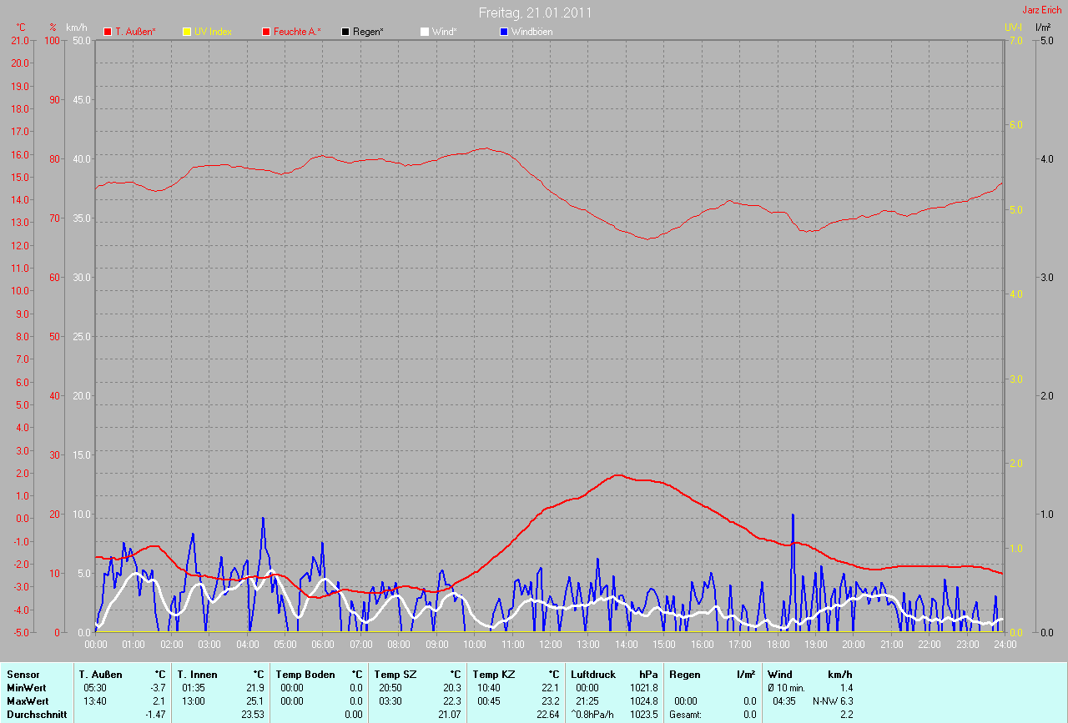
Task: Click the pressure maximum value '1024.8'
Action: pos(644,701)
